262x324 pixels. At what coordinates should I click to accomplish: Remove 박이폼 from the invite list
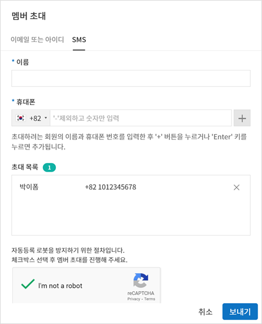237,187
